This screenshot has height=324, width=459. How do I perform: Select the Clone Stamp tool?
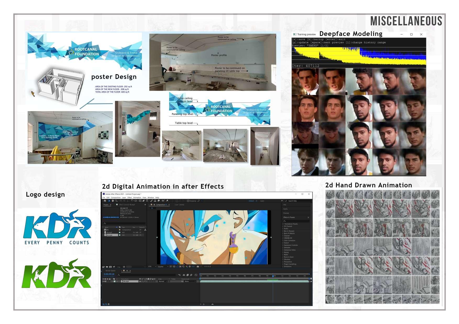coord(155,201)
